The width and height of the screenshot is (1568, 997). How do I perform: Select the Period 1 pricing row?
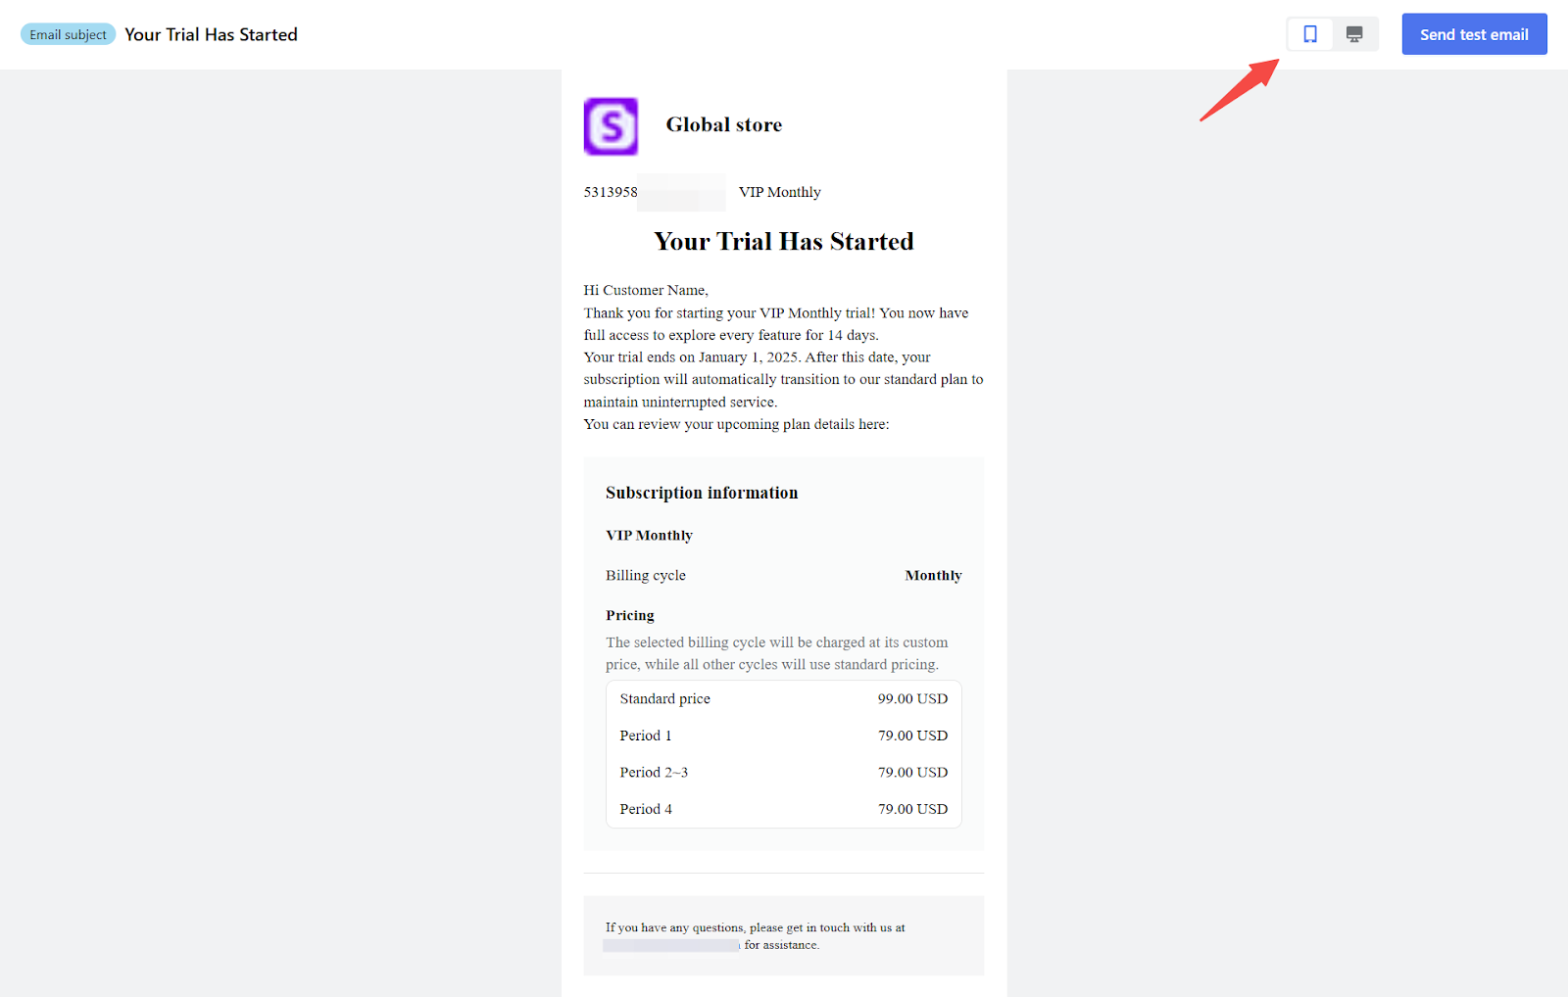tap(783, 736)
